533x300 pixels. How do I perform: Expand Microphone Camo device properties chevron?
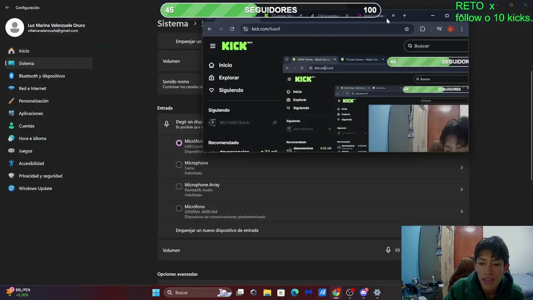pyautogui.click(x=461, y=167)
